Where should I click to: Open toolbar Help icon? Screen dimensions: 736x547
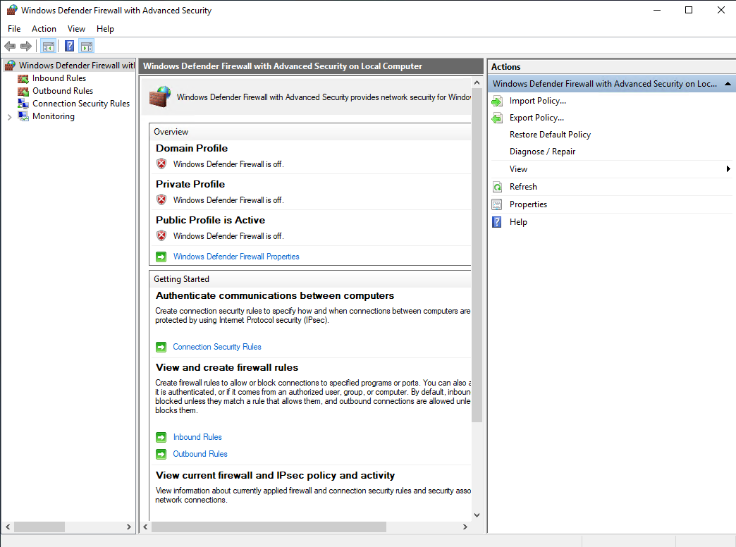click(68, 45)
